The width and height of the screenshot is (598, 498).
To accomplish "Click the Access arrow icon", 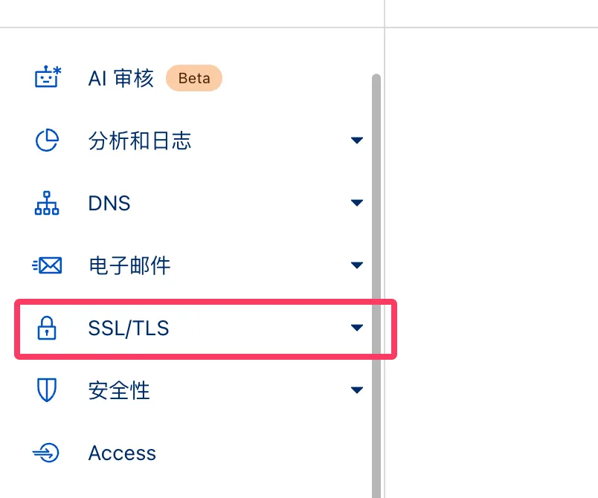I will click(47, 453).
